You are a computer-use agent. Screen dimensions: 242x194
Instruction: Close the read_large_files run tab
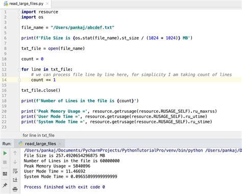[60, 144]
